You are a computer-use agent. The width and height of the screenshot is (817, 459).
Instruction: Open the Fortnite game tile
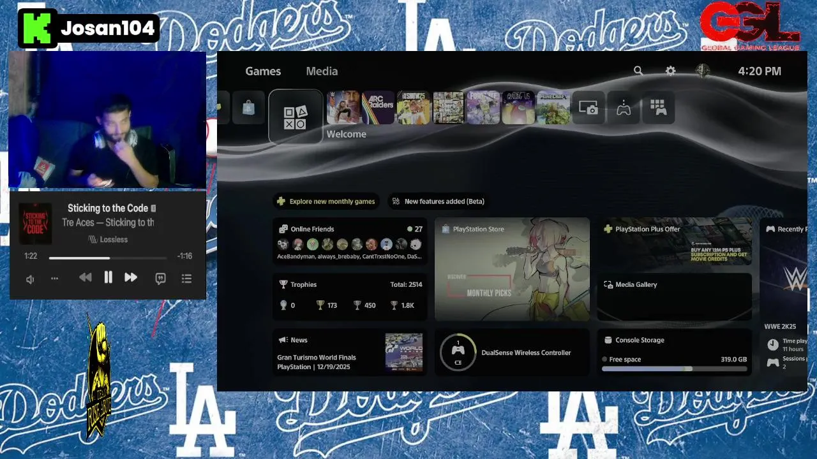click(x=483, y=108)
